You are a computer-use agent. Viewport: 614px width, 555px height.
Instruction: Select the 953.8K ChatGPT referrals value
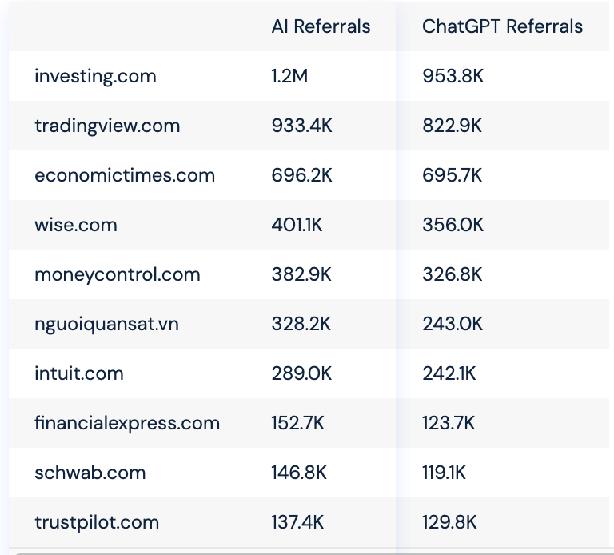(x=453, y=76)
